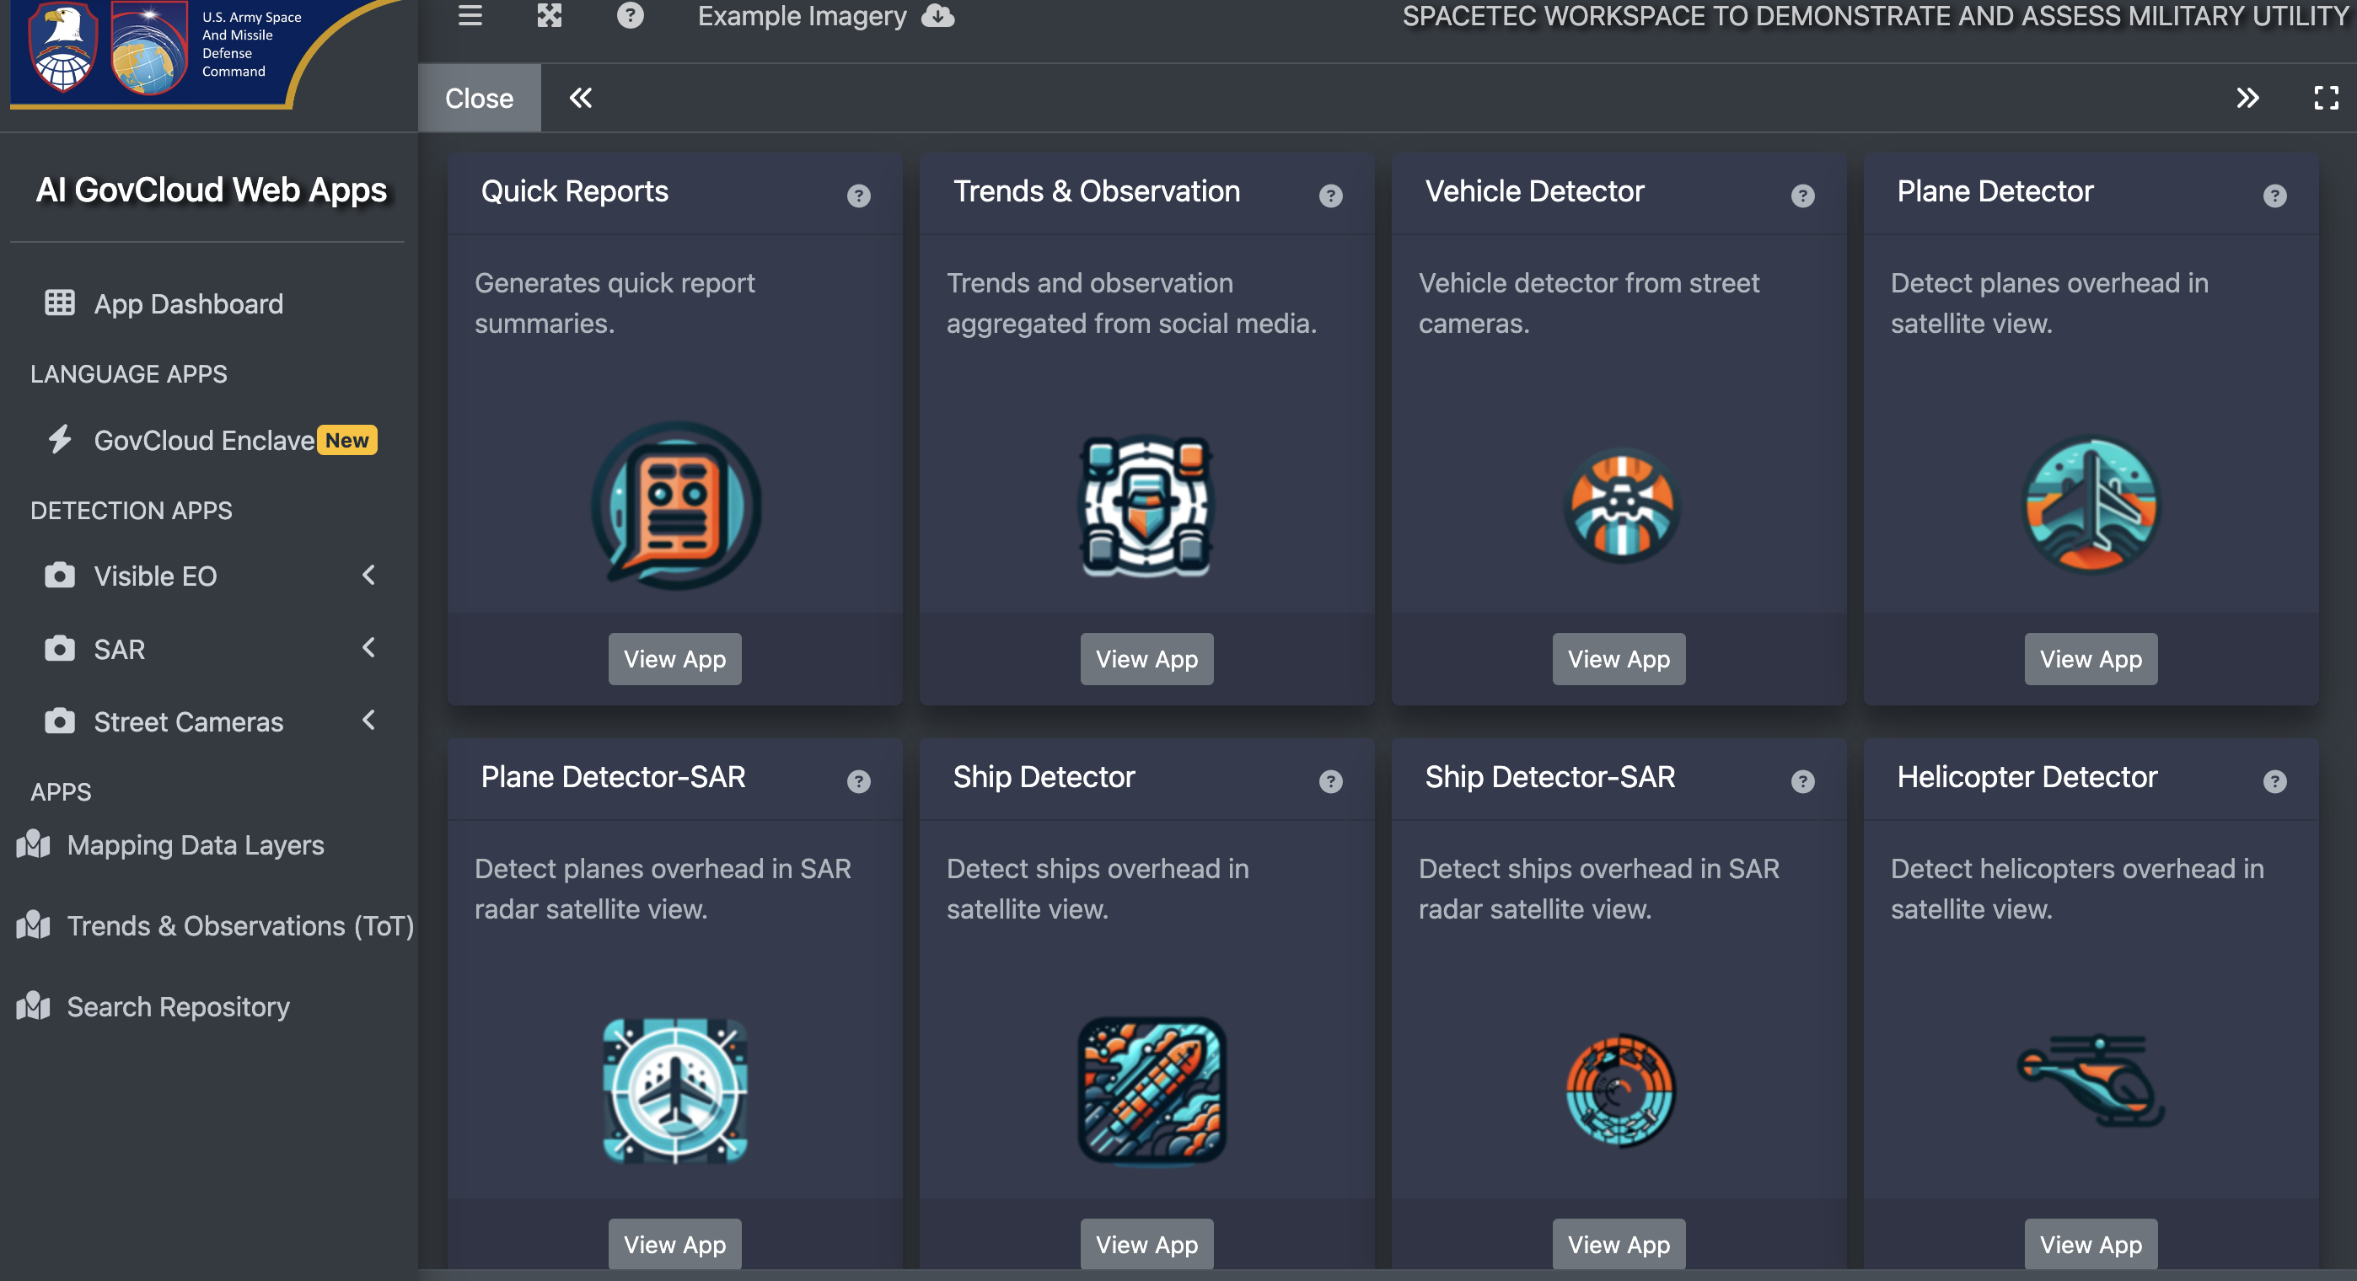Click the Example Imagery label

click(x=802, y=17)
